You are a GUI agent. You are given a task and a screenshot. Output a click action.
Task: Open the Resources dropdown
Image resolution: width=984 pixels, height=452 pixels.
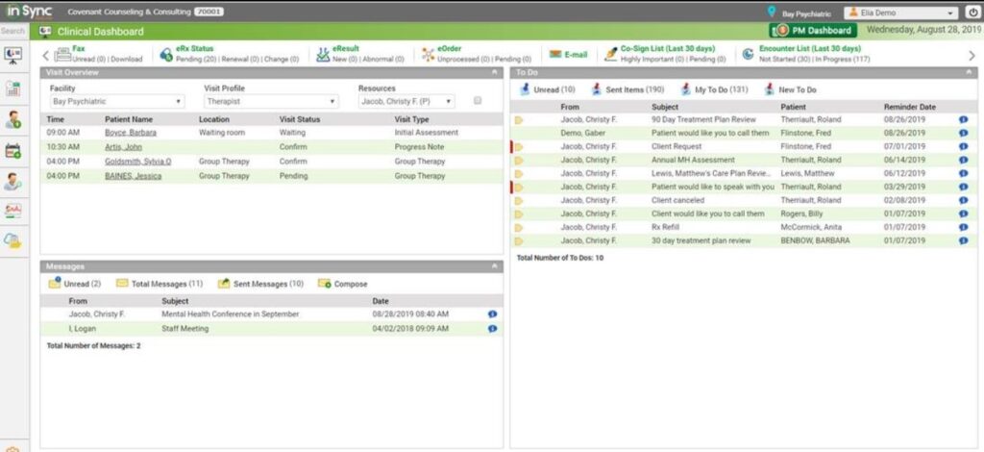[406, 101]
